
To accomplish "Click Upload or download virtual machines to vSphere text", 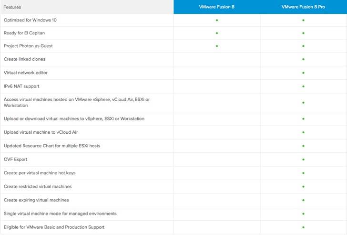I will pyautogui.click(x=74, y=118).
